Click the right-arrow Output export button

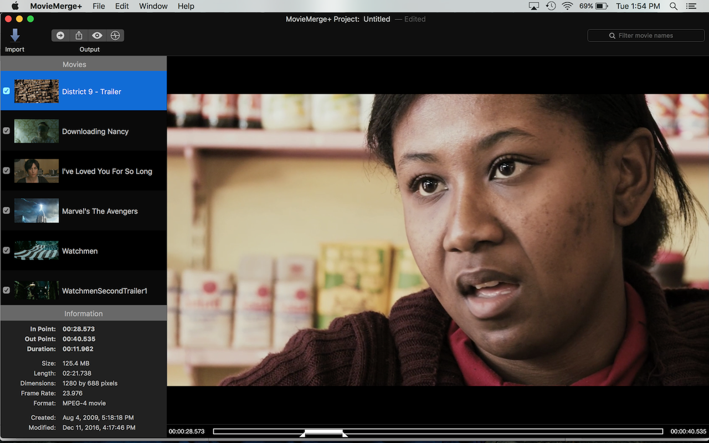[x=60, y=35]
